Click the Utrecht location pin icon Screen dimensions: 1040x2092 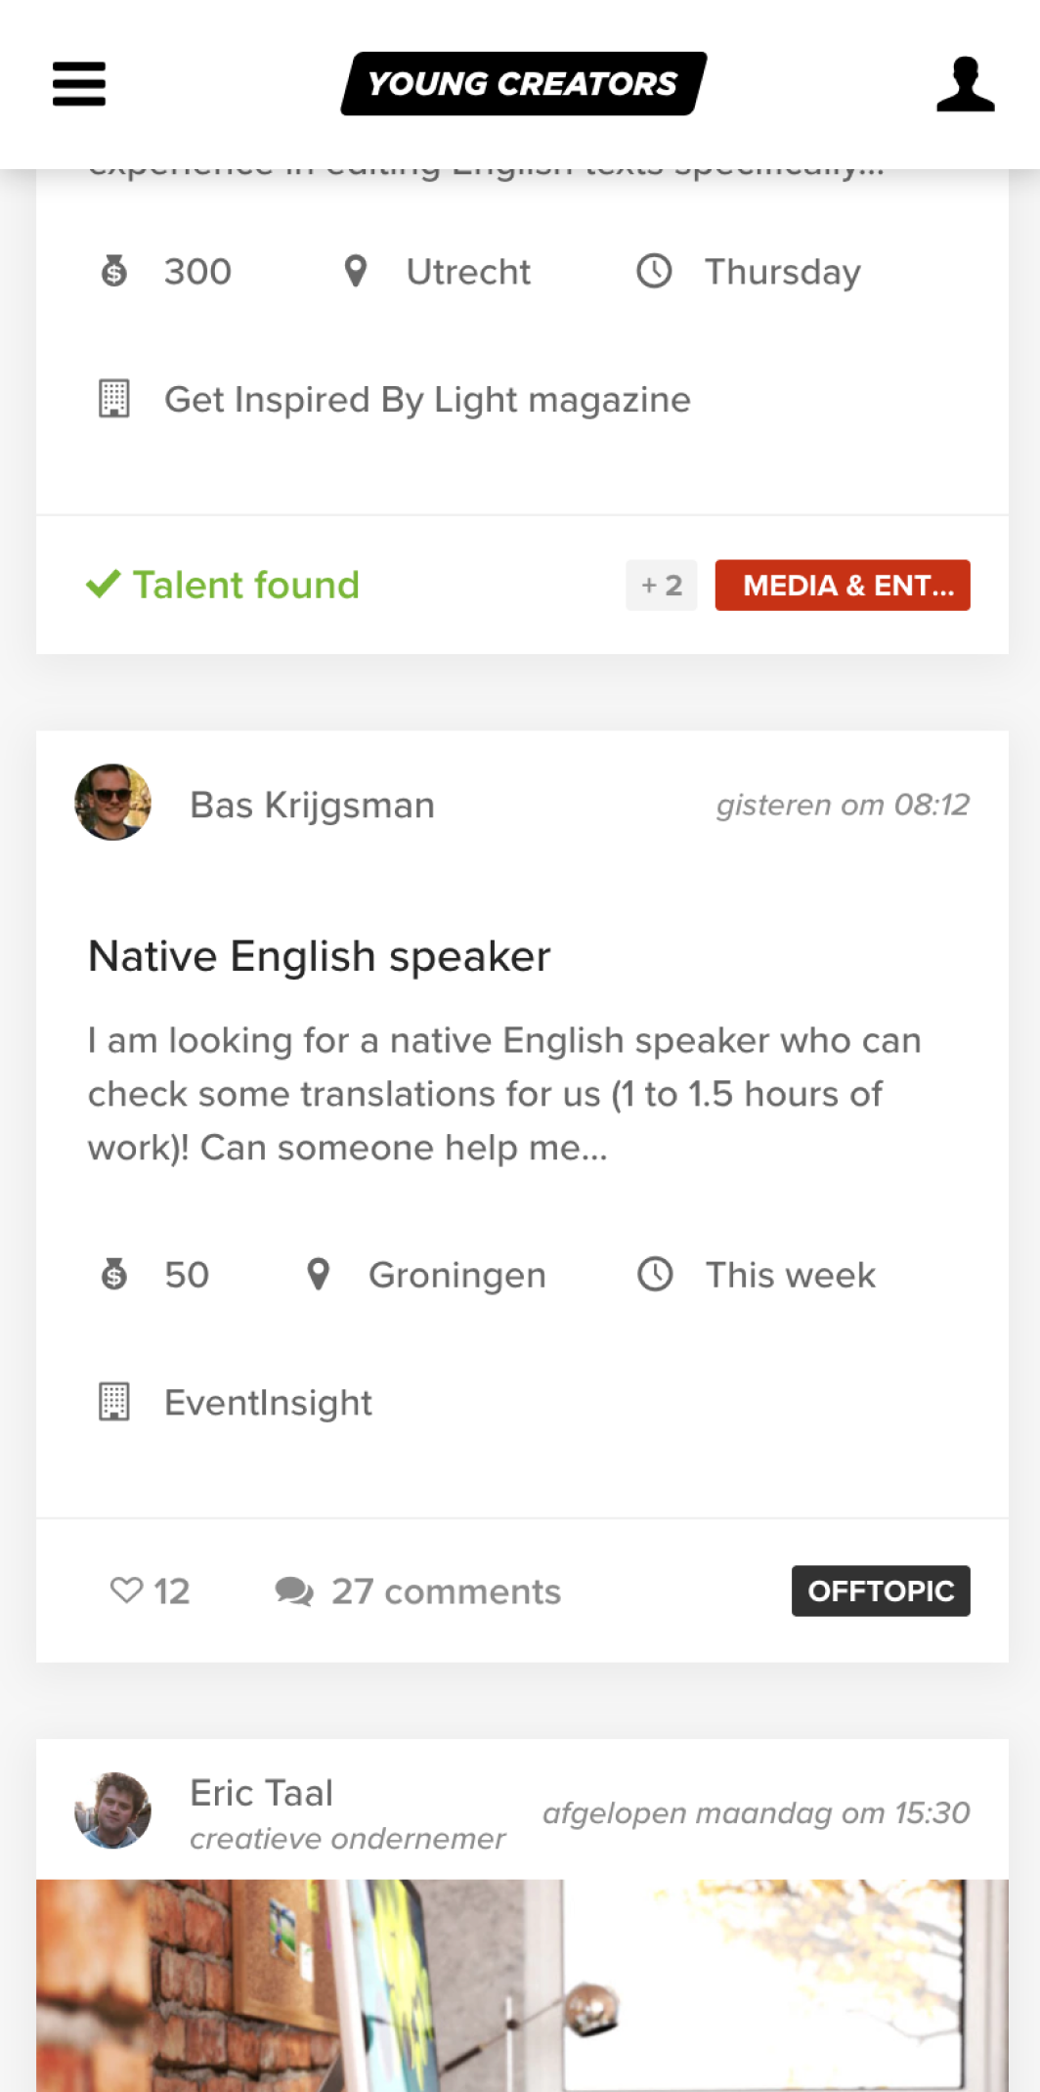click(356, 271)
